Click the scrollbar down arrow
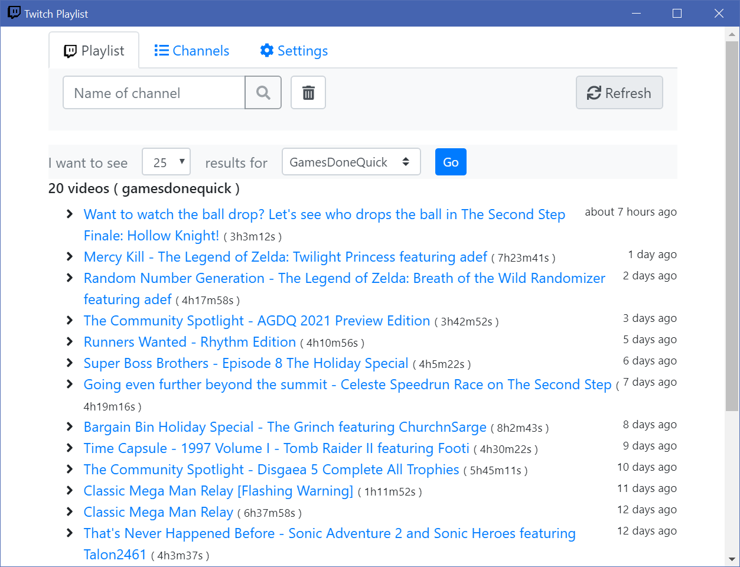Viewport: 740px width, 567px height. coord(732,559)
